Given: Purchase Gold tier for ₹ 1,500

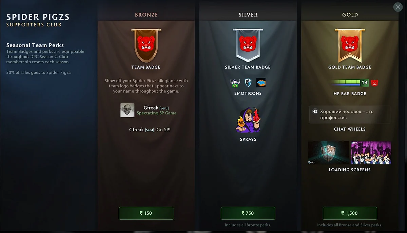Looking at the screenshot, I should point(350,213).
